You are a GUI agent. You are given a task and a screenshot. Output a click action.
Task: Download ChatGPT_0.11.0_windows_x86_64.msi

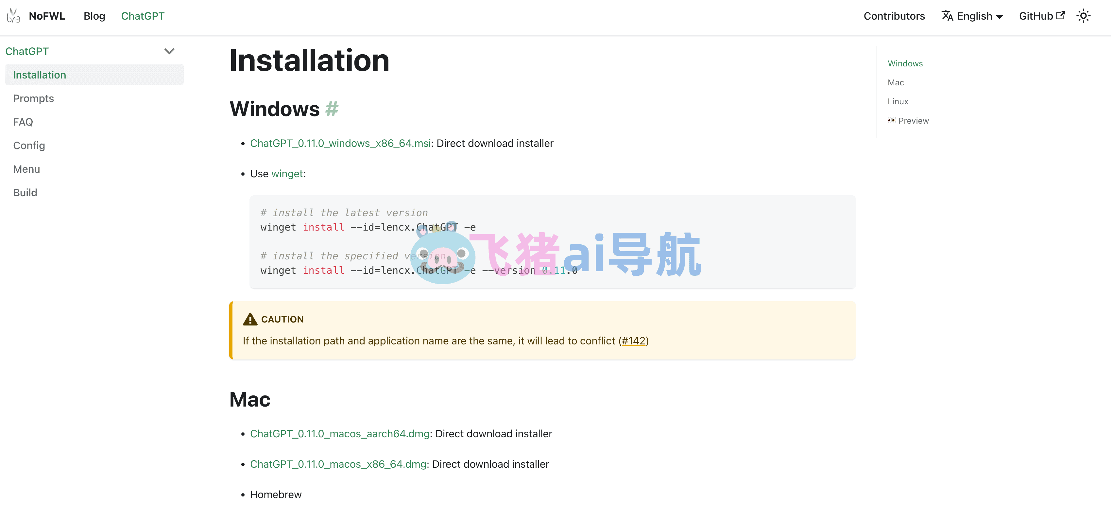coord(340,143)
